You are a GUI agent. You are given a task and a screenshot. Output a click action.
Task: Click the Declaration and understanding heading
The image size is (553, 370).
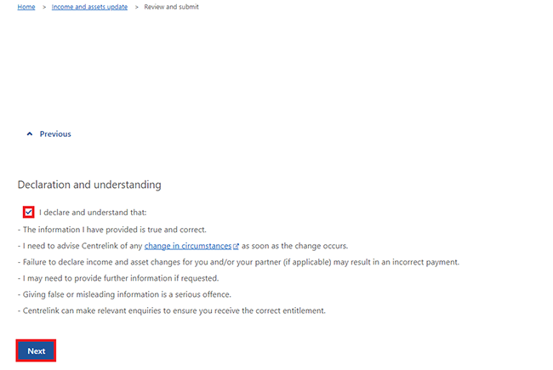[x=89, y=185]
